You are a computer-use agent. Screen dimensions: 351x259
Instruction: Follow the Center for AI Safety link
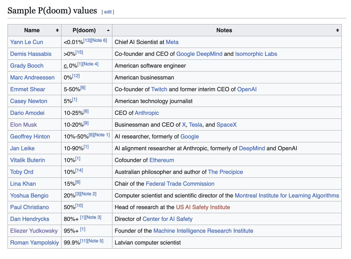[x=168, y=219]
